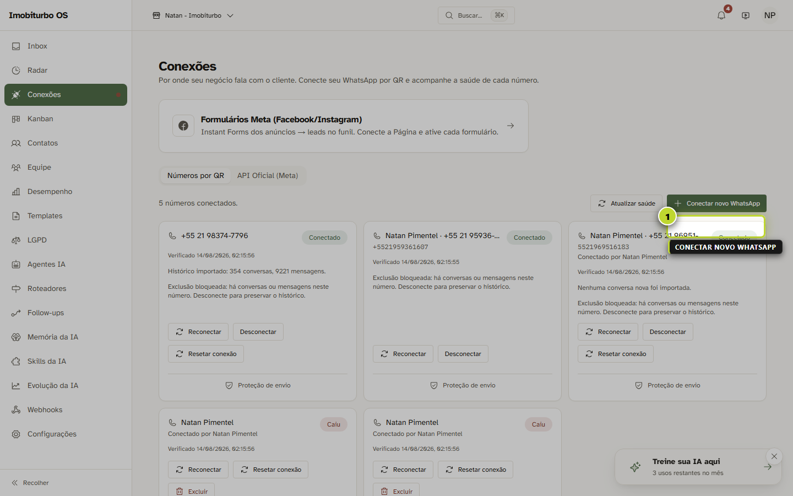
Task: Open Proteção de envio for +5521959361607
Action: click(463, 385)
